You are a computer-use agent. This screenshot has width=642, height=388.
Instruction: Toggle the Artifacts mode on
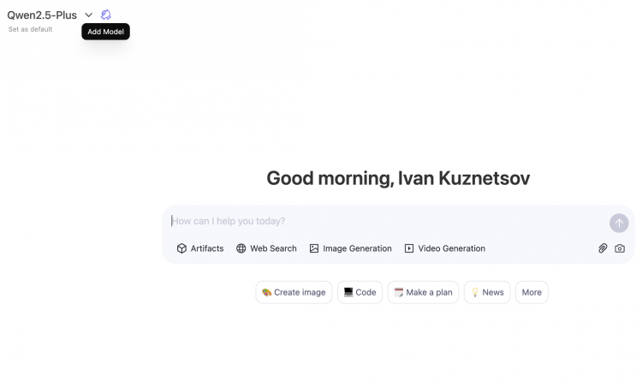click(x=200, y=248)
